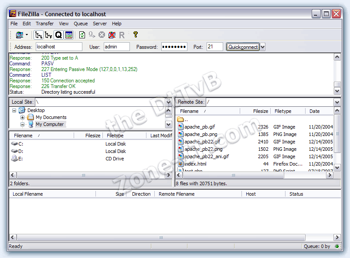Click the User input field

click(x=117, y=47)
